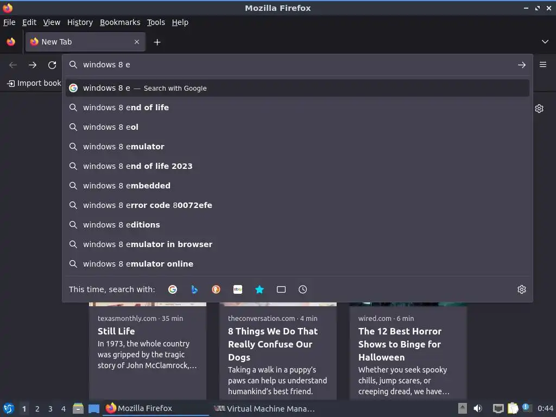556x417 pixels.
Task: Switch to Virtual Machine Manager taskbar entry
Action: (264, 408)
